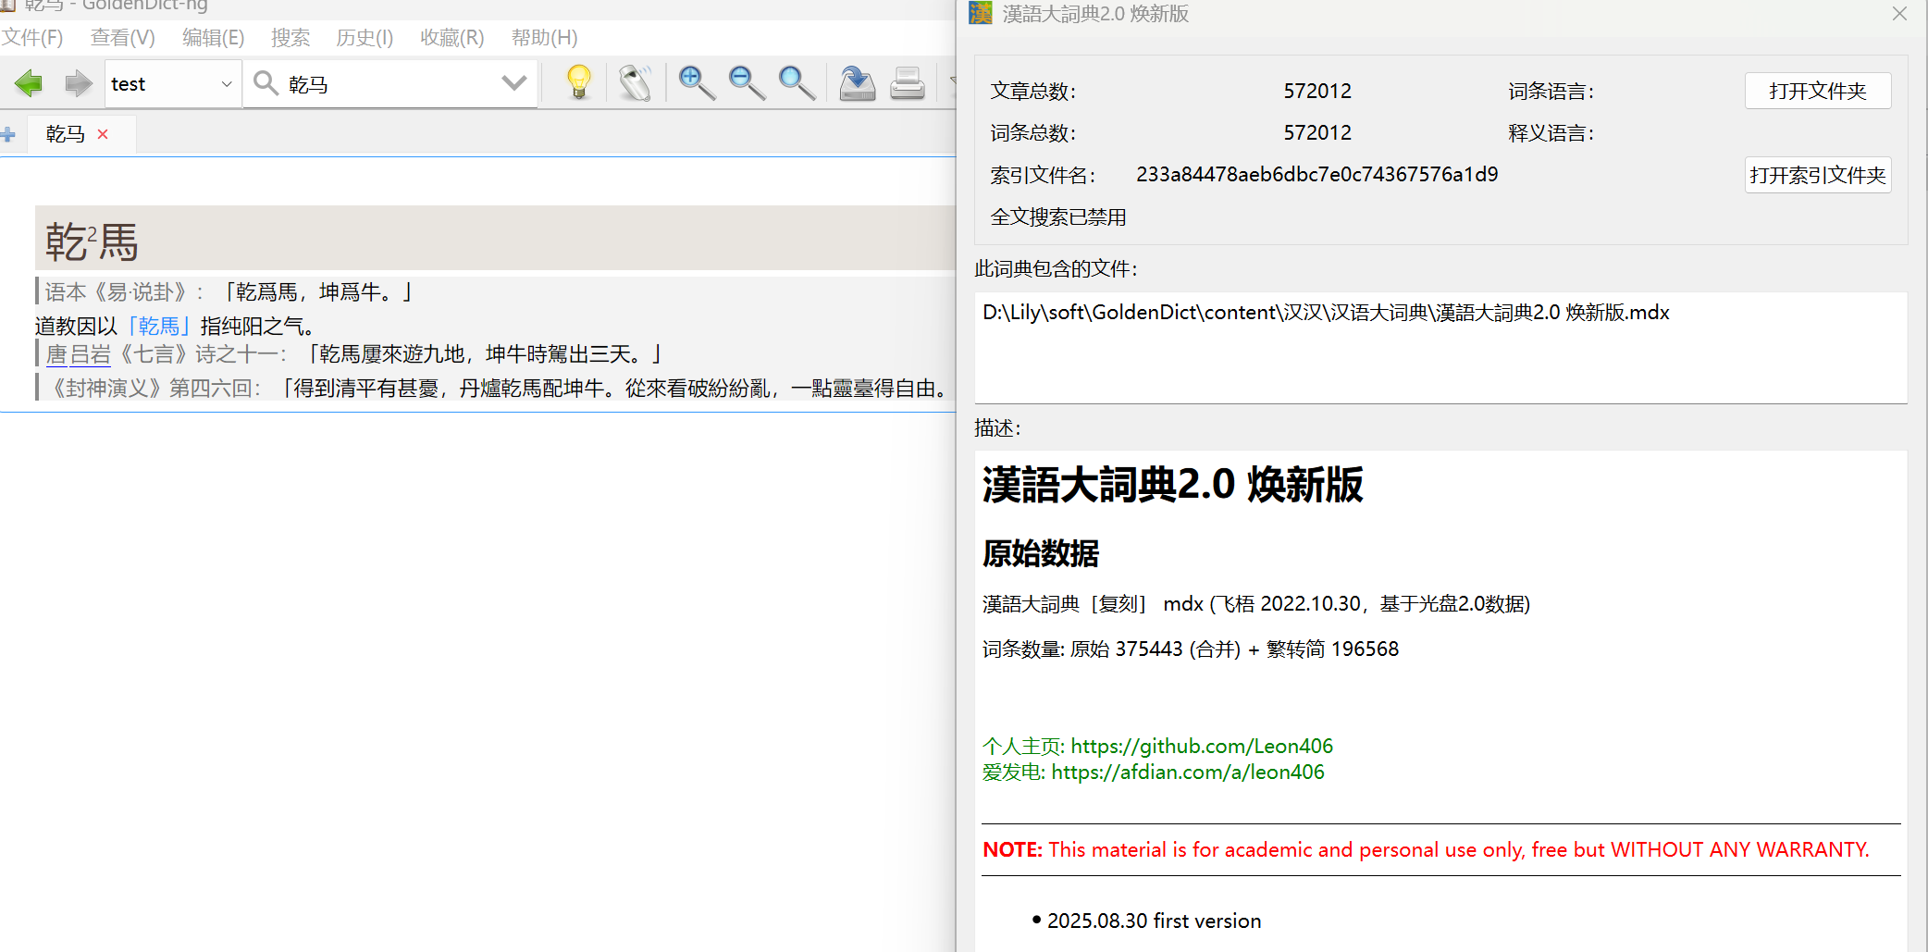Click the 词条语言 label
This screenshot has height=952, width=1928.
(1551, 91)
